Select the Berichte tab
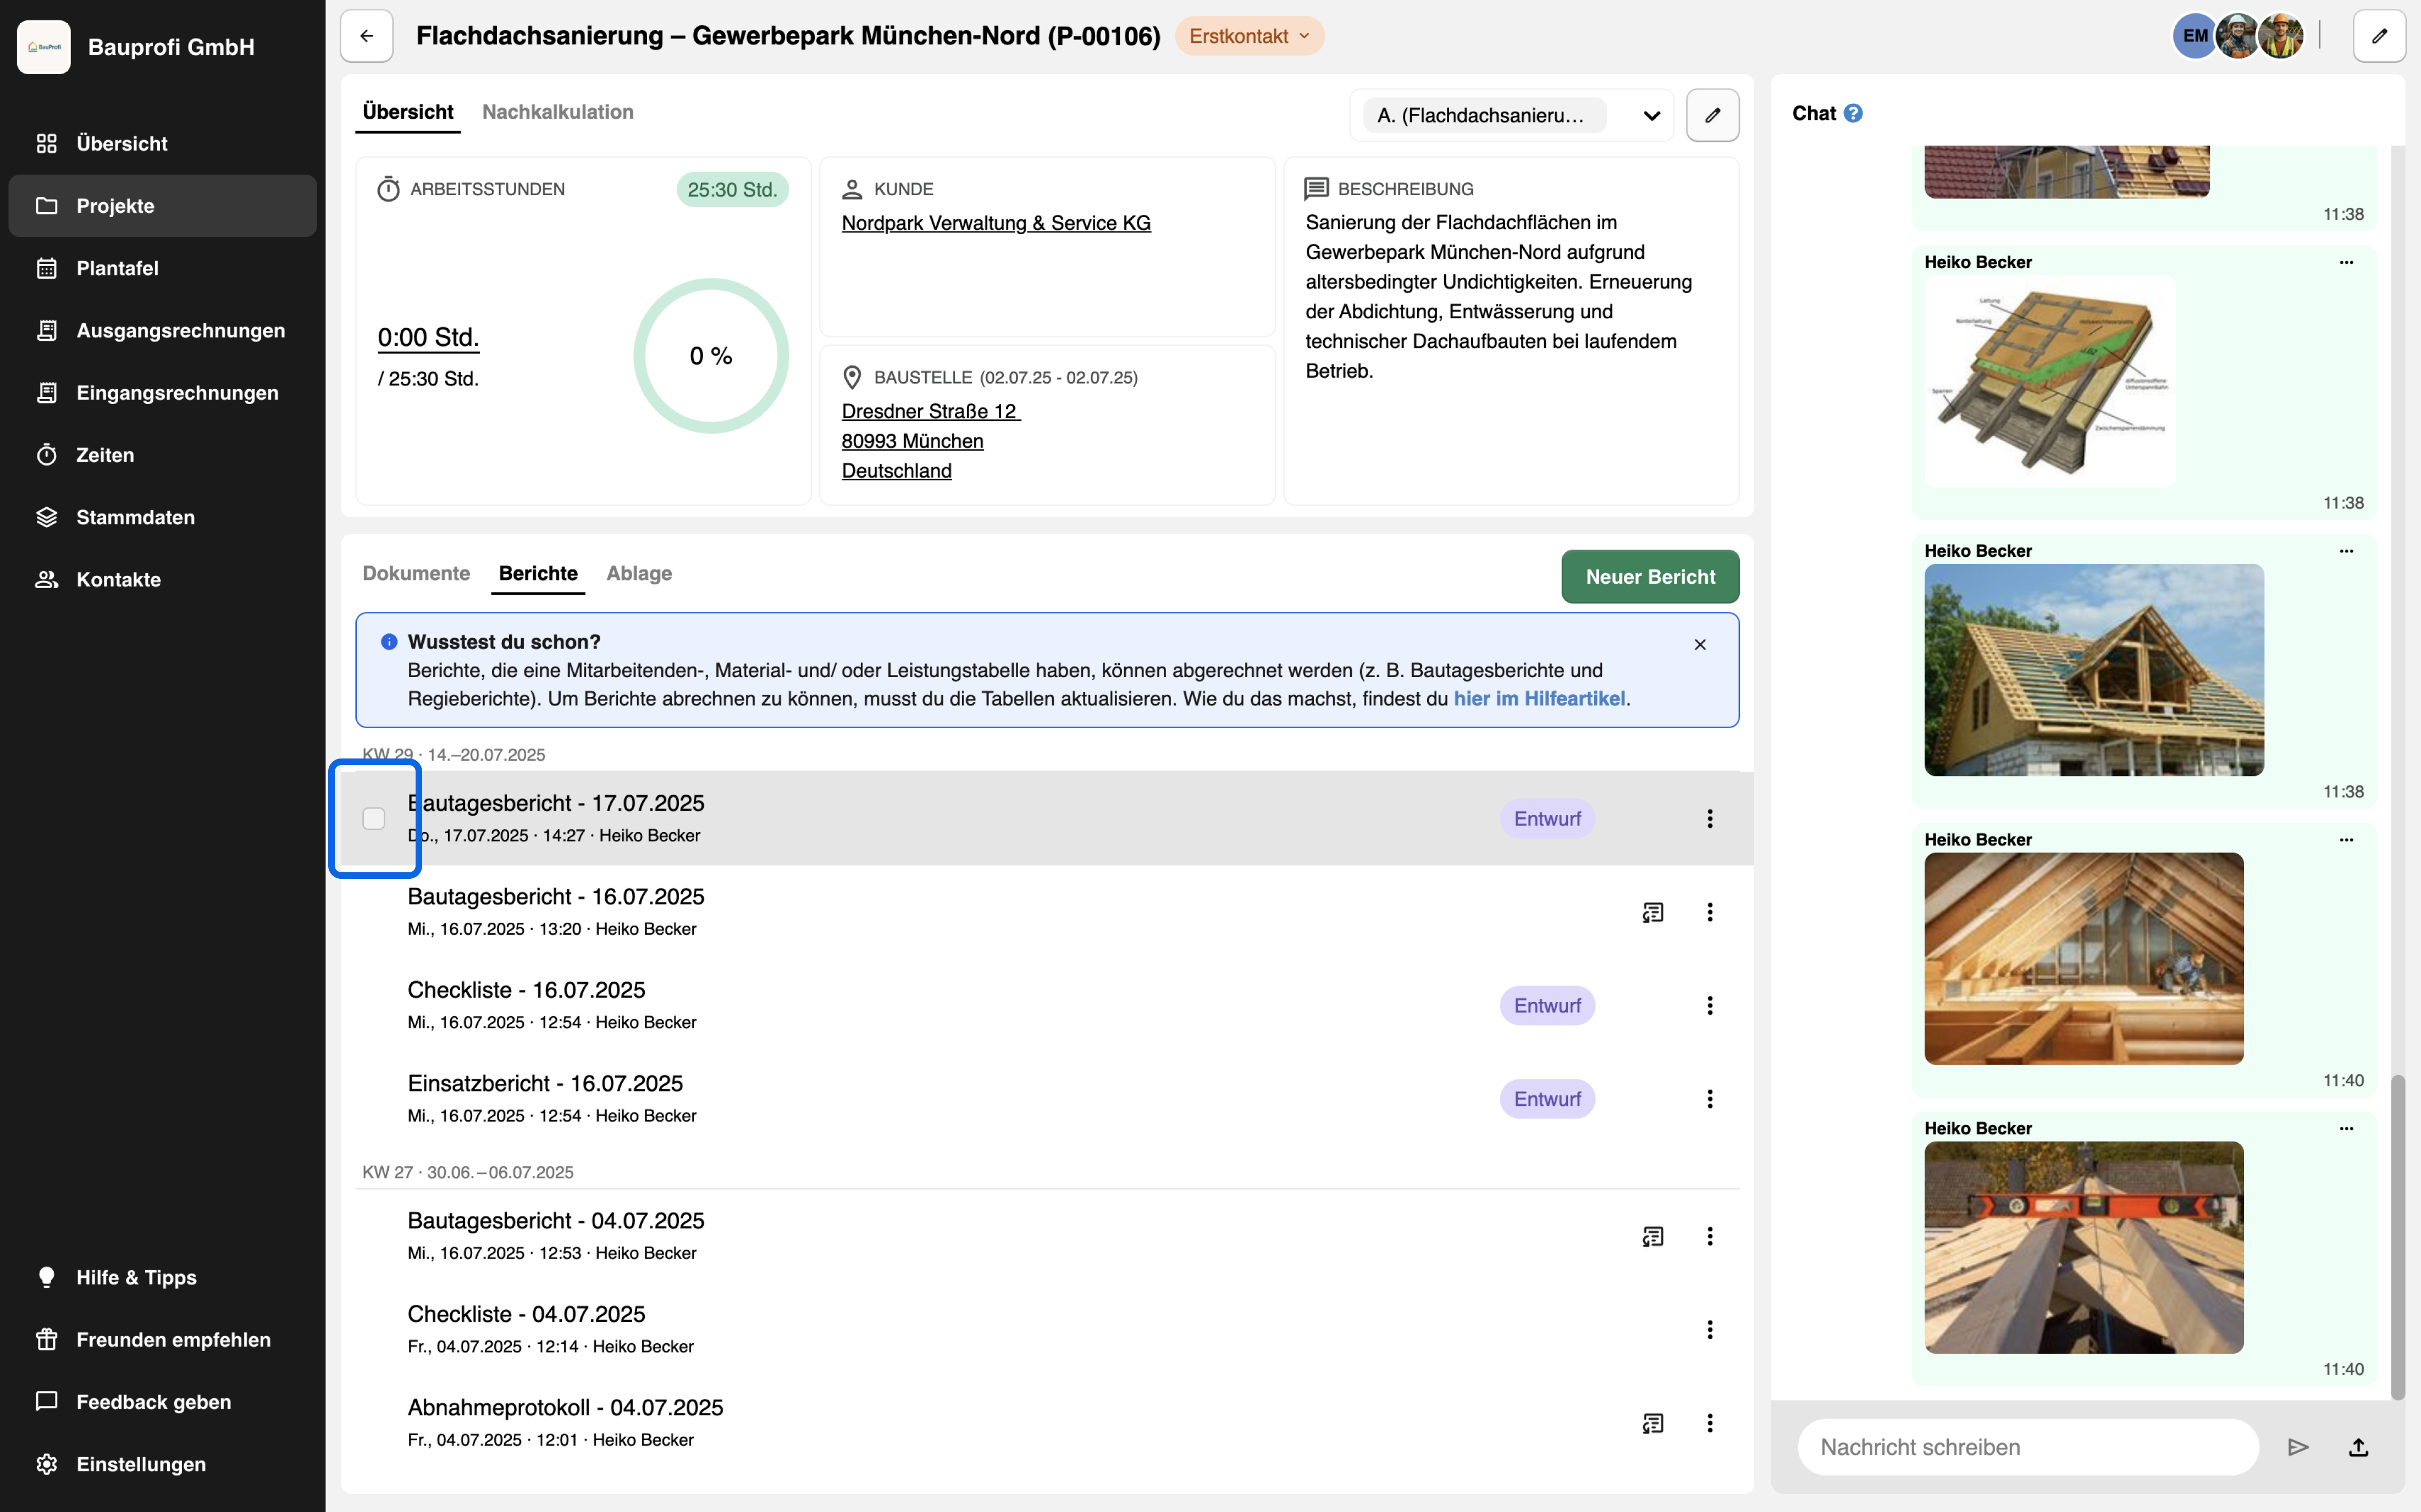2421x1512 pixels. click(x=538, y=573)
